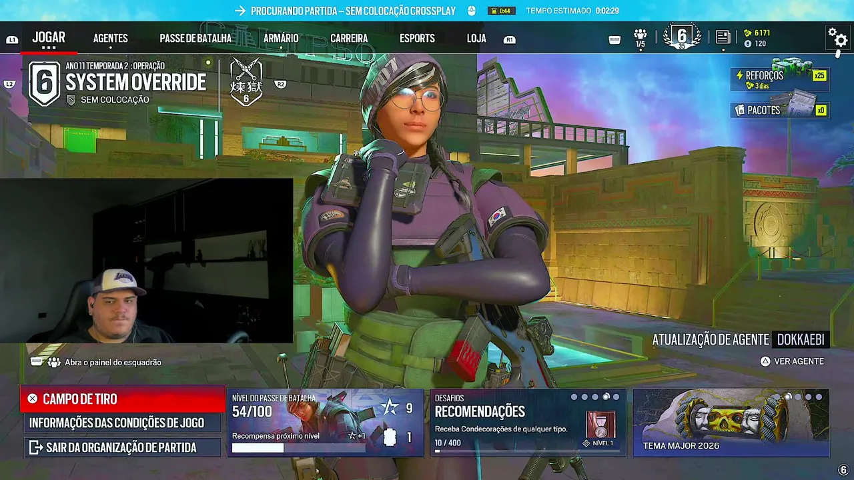Click the mouse icon in matchmaking bar
This screenshot has height=480, width=854.
tap(471, 11)
